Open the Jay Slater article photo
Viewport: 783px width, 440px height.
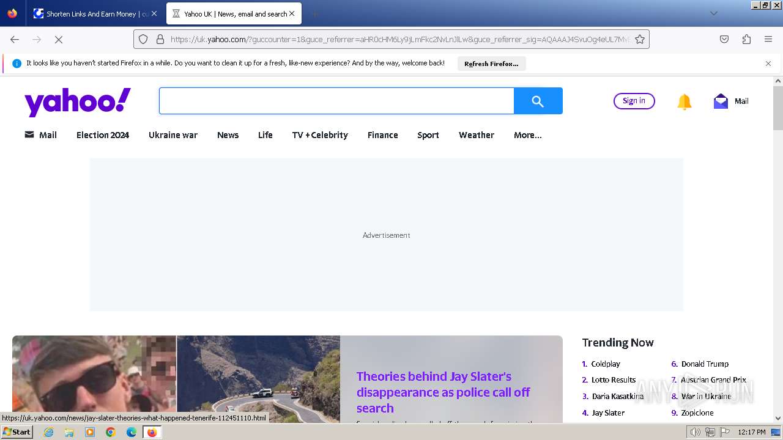[x=176, y=379]
